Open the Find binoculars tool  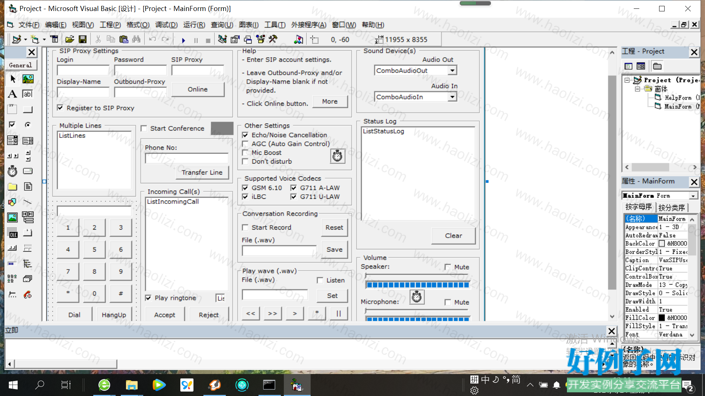(x=136, y=39)
